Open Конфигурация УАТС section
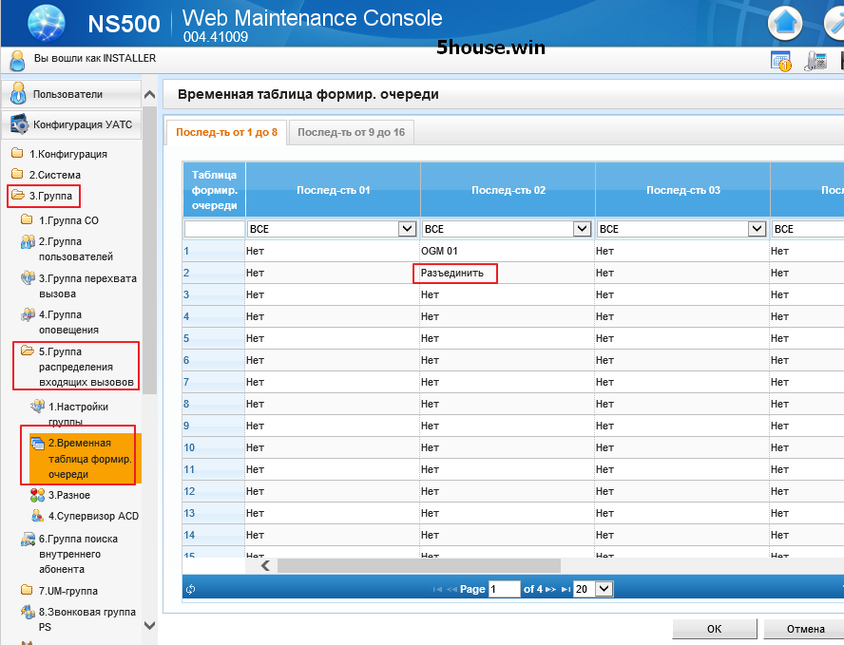 71,124
